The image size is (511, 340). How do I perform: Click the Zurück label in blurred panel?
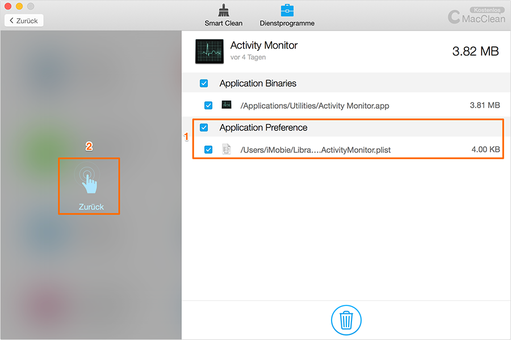pos(91,207)
